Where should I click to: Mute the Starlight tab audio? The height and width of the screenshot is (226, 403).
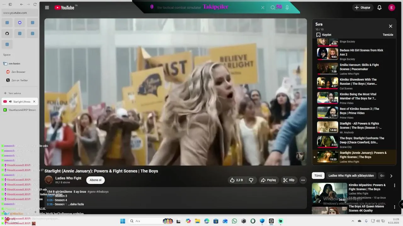(x=10, y=102)
